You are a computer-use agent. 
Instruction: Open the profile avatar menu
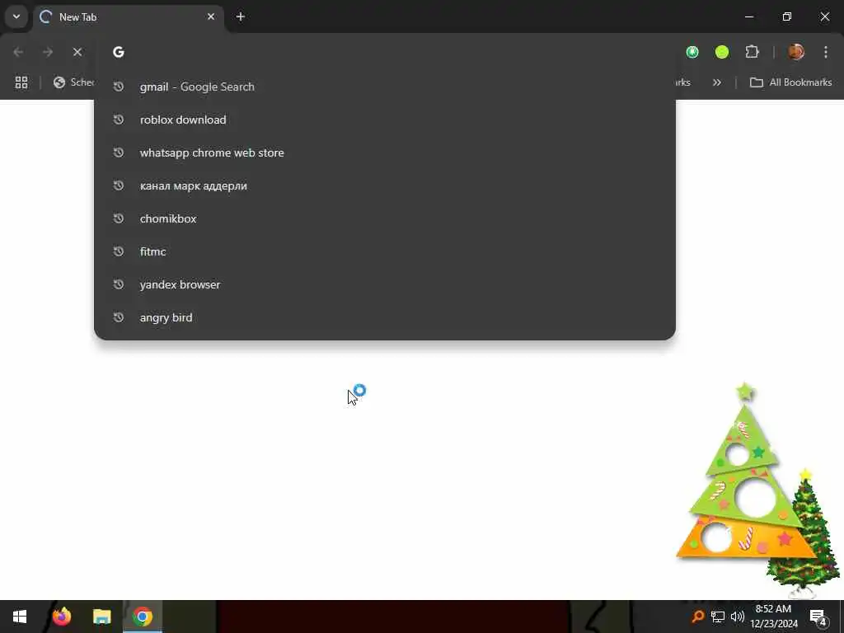(796, 52)
